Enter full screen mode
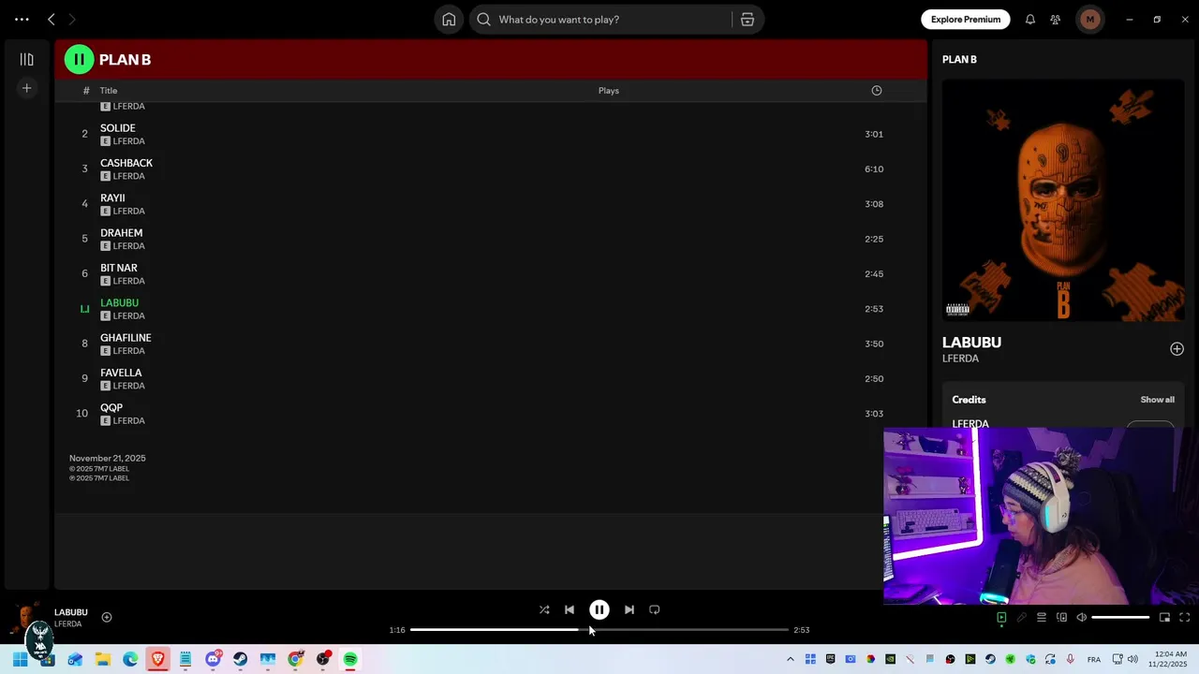 pos(1184,617)
